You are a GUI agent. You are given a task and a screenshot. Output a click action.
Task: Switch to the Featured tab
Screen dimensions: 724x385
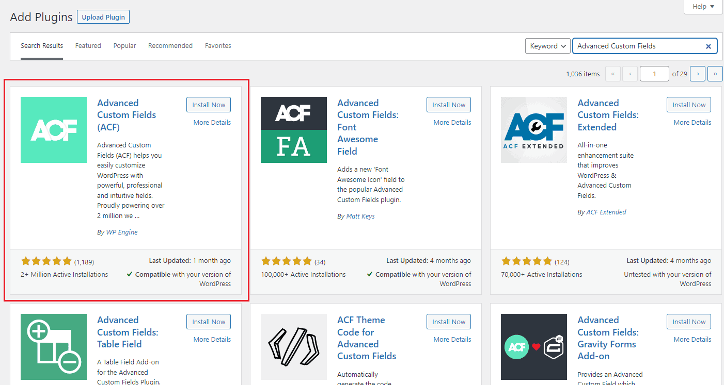pos(88,46)
